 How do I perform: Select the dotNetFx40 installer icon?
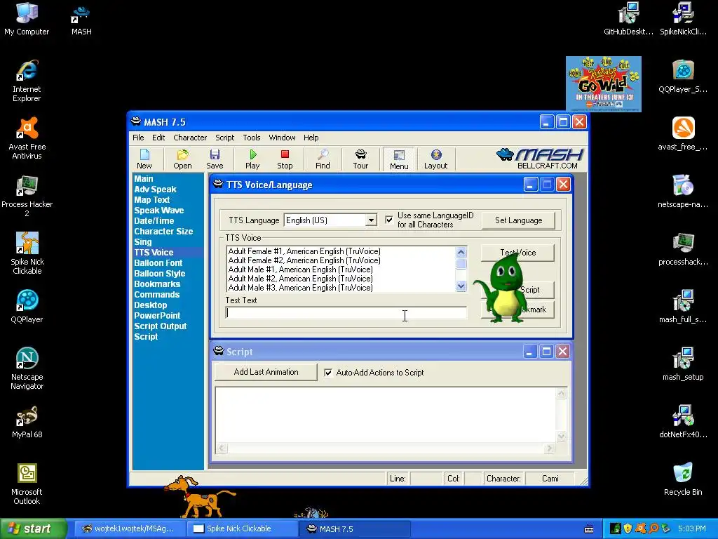point(683,422)
